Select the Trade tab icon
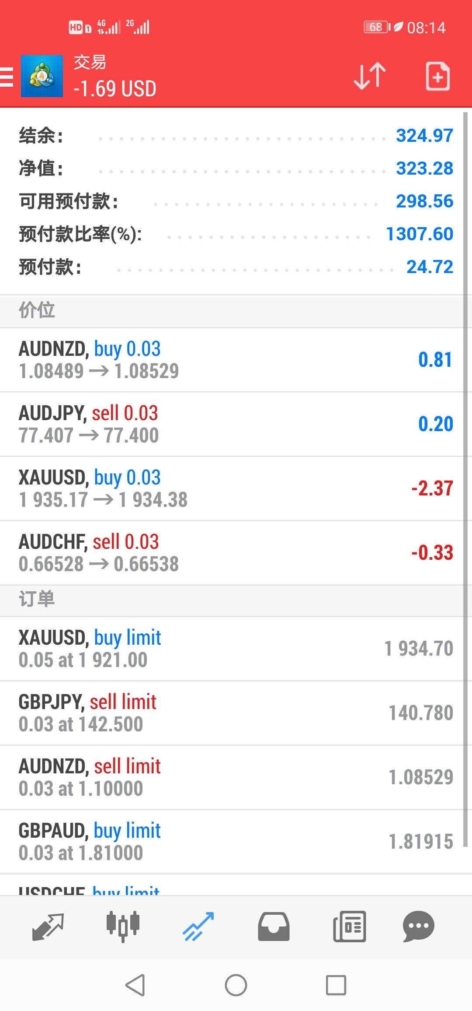The height and width of the screenshot is (1011, 472). [x=198, y=926]
